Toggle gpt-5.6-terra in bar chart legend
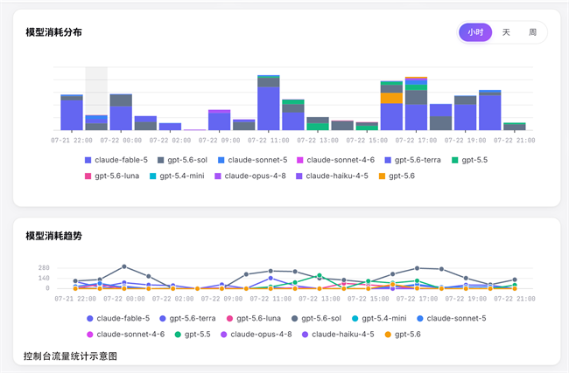This screenshot has width=569, height=373. point(412,160)
